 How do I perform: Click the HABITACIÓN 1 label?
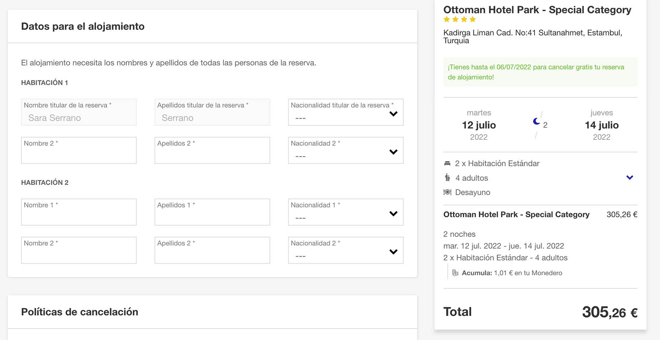[x=45, y=83]
